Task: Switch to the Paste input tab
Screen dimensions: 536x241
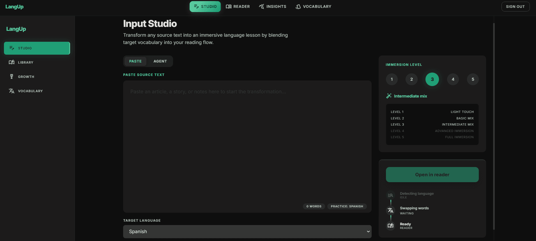Action: [135, 61]
